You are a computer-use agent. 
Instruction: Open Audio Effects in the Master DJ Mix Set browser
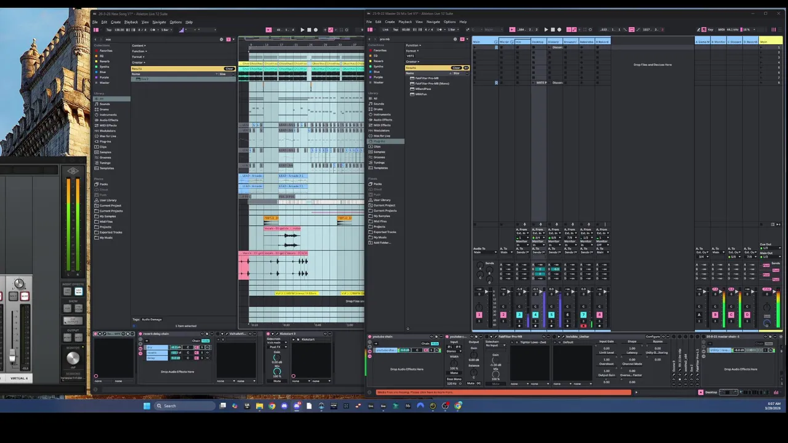click(x=382, y=119)
